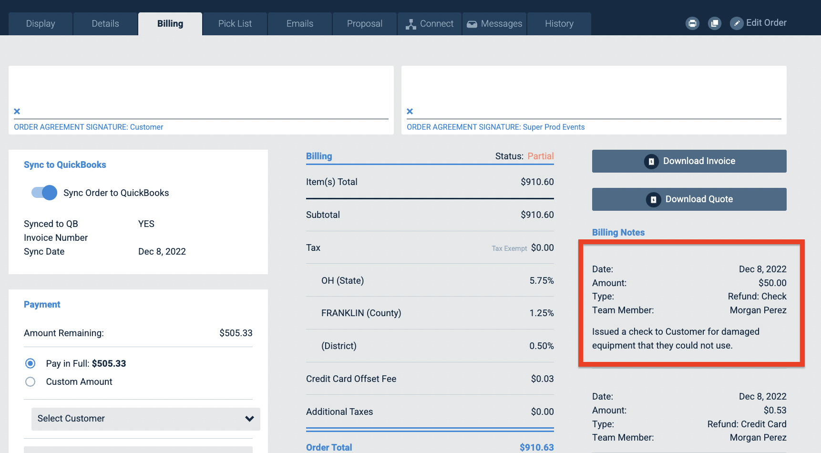Open the Proposal tab

point(364,23)
